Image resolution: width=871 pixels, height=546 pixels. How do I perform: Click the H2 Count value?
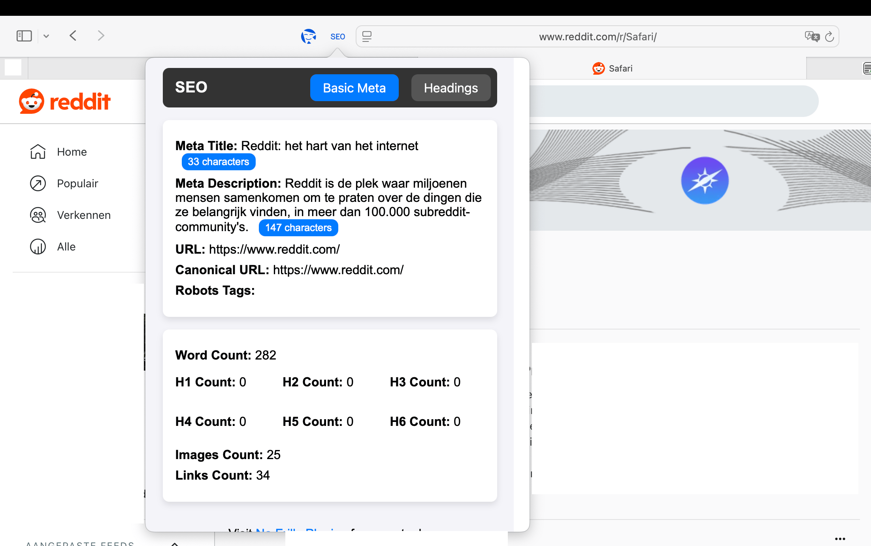350,382
